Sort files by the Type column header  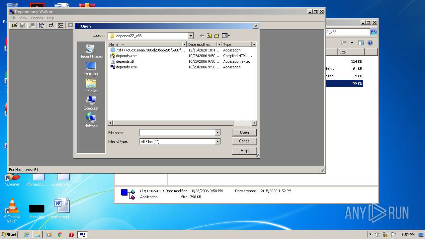point(237,44)
